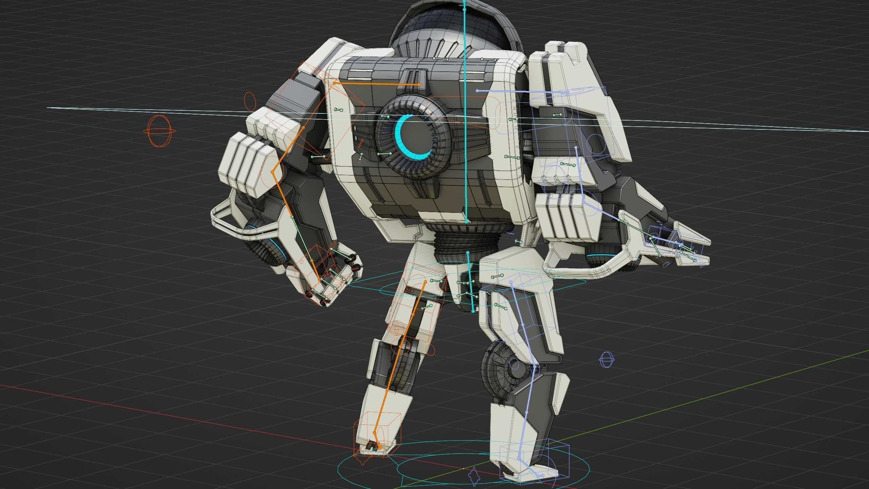
Task: Select the orange wireframe sphere control at far left
Action: [159, 131]
